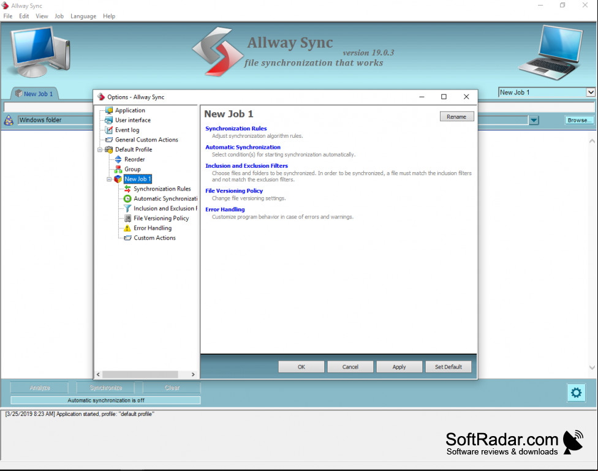Click the Error Handling warning icon
The height and width of the screenshot is (471, 598).
[x=127, y=228]
